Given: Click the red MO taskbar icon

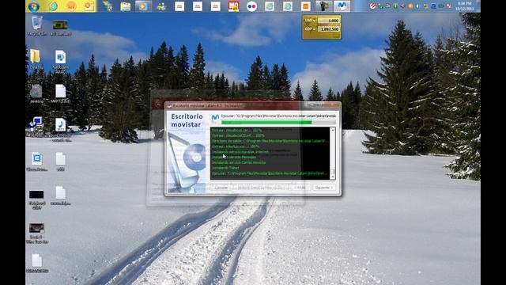Looking at the screenshot, I should 234,6.
